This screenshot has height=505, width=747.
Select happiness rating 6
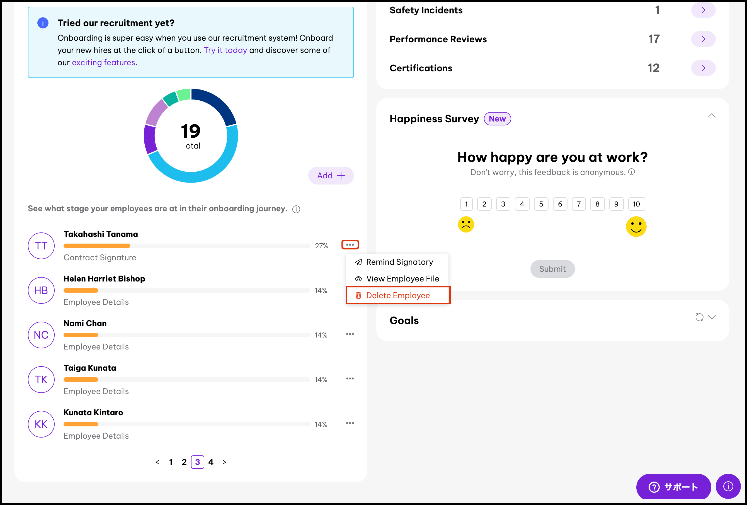(560, 204)
